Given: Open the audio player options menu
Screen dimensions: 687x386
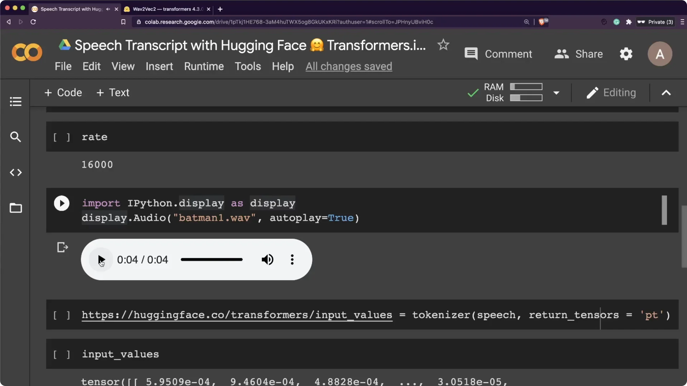Looking at the screenshot, I should point(292,259).
